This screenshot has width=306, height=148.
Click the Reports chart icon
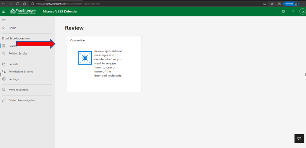coord(4,64)
